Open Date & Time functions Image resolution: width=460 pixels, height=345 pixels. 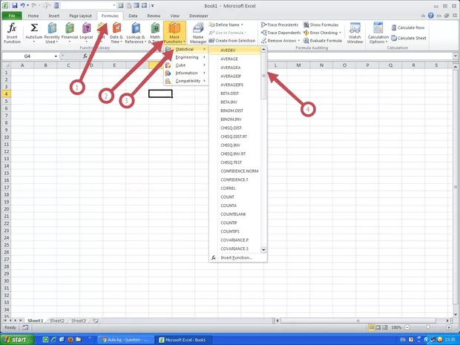[116, 32]
